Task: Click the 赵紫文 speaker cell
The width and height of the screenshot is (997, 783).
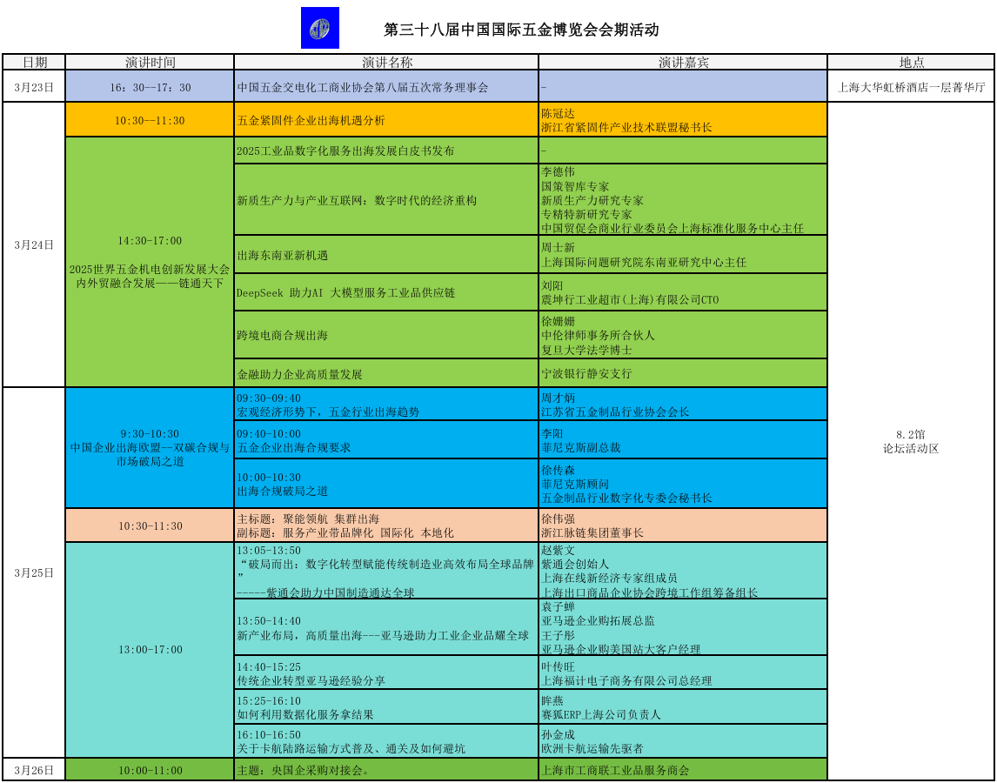Action: [x=683, y=571]
